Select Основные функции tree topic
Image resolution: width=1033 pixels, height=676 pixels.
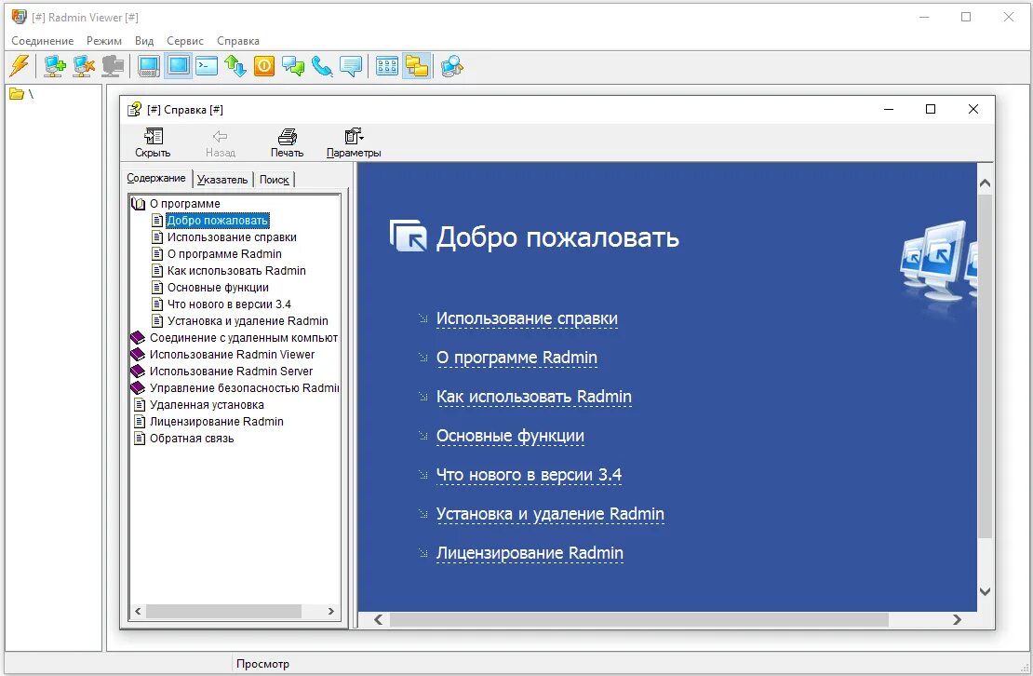pos(218,288)
